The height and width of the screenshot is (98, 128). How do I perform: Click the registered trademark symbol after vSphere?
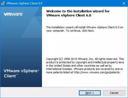click(38, 70)
